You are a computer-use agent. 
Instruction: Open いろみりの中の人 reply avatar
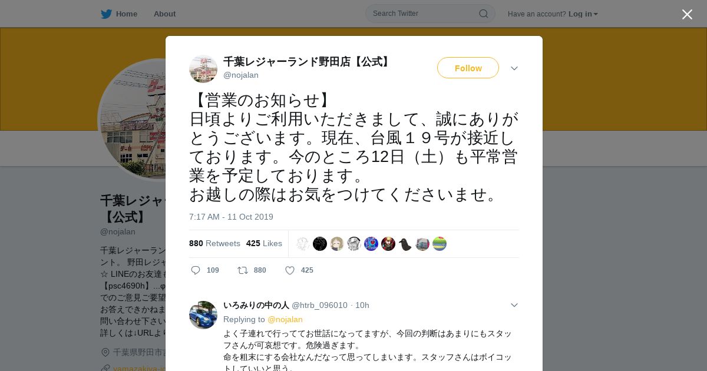pyautogui.click(x=203, y=315)
